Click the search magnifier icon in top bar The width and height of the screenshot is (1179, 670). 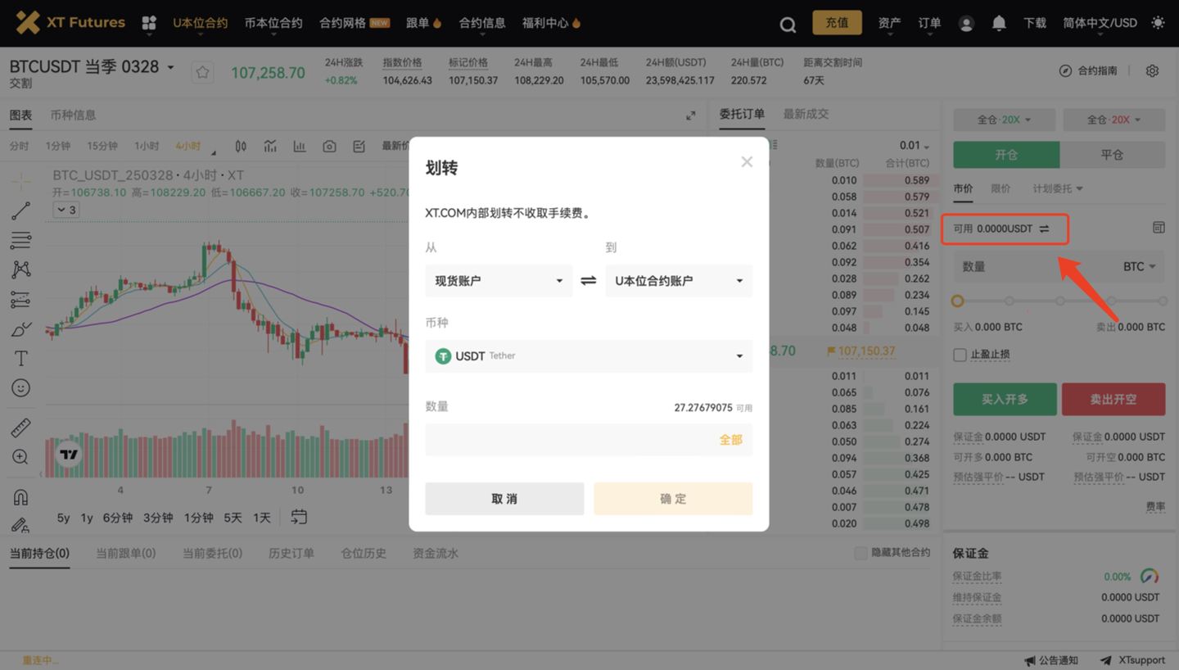pos(788,25)
